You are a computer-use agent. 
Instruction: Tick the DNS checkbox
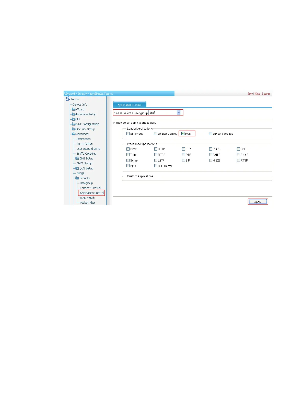(238, 149)
